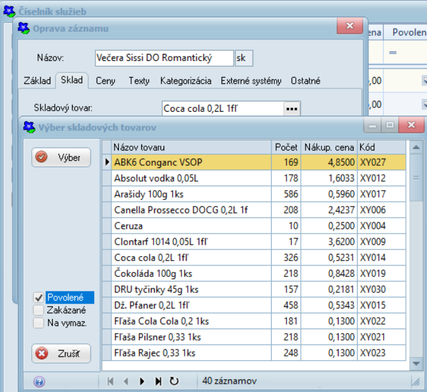Screen dimensions: 427x392
Task: Go to next record arrow
Action: [x=142, y=381]
